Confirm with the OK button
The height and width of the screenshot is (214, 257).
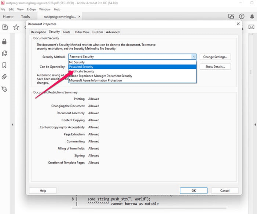193,190
